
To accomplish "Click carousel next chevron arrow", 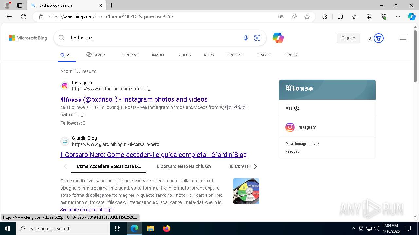I will (255, 166).
